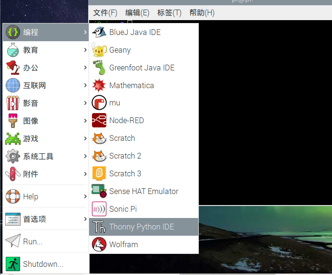Expand the 系统工具 submenu arrow
Screen dimensions: 332x275
pyautogui.click(x=85, y=156)
